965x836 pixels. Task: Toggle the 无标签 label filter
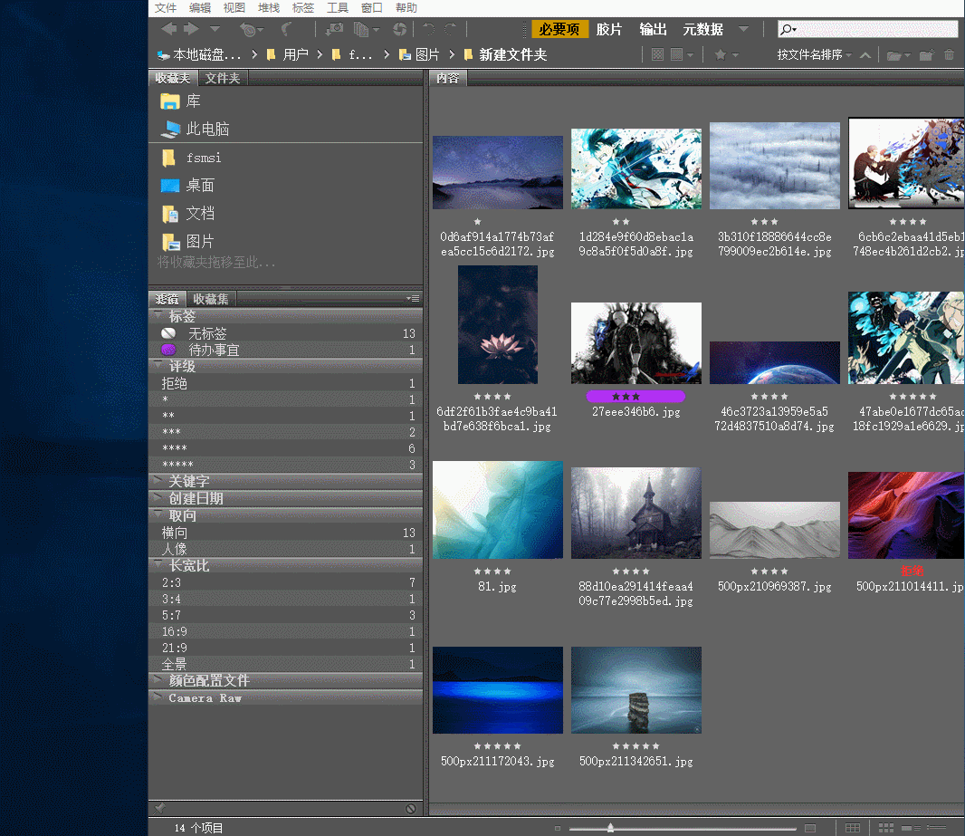207,334
